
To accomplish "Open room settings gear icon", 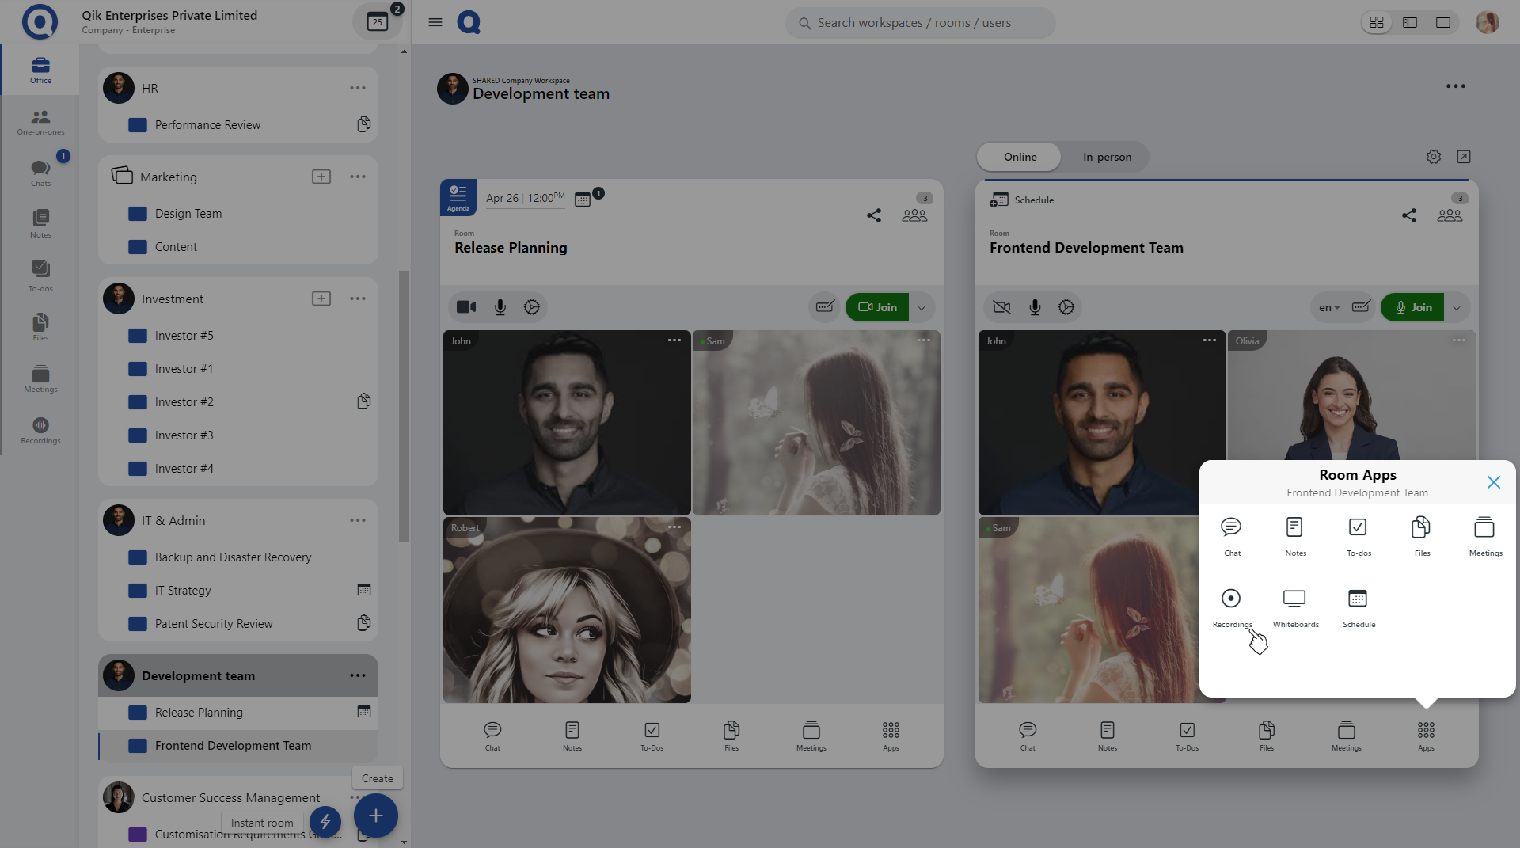I will click(1433, 157).
